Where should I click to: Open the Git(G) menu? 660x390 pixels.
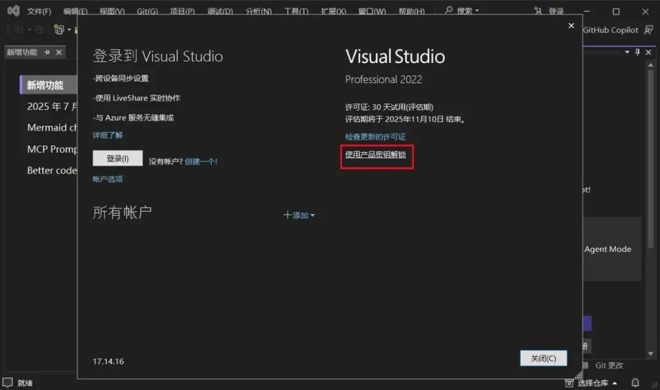point(147,11)
